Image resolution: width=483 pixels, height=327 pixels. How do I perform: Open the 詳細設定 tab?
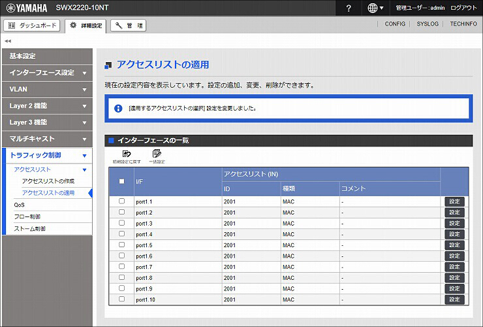click(x=86, y=26)
